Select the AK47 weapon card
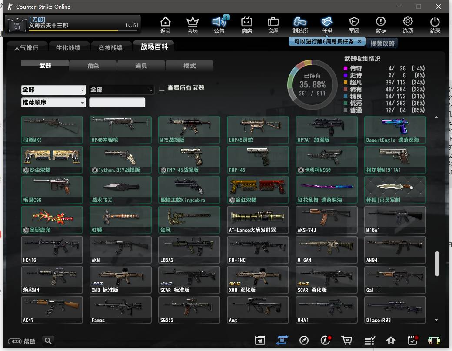The image size is (452, 351). (52, 310)
